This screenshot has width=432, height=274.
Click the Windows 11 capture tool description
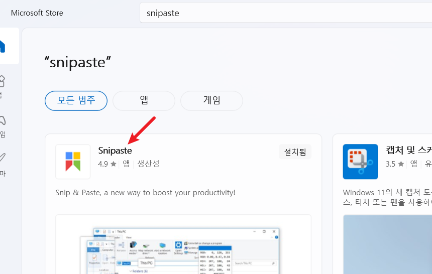click(x=387, y=197)
